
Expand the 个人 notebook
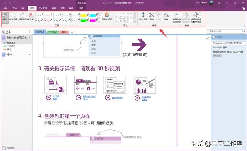pyautogui.click(x=30, y=54)
